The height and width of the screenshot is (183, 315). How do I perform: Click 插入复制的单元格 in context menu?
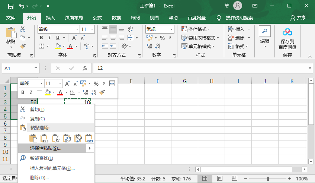coord(52,168)
